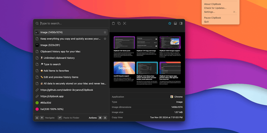
Task: Select the Image (1456x1074) history item
Action: click(71, 32)
